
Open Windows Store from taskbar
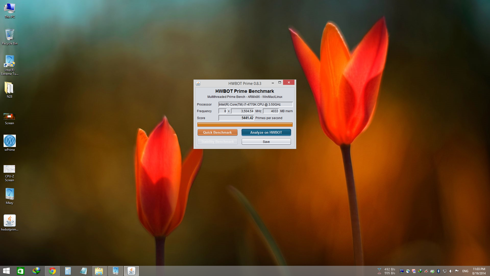point(20,271)
